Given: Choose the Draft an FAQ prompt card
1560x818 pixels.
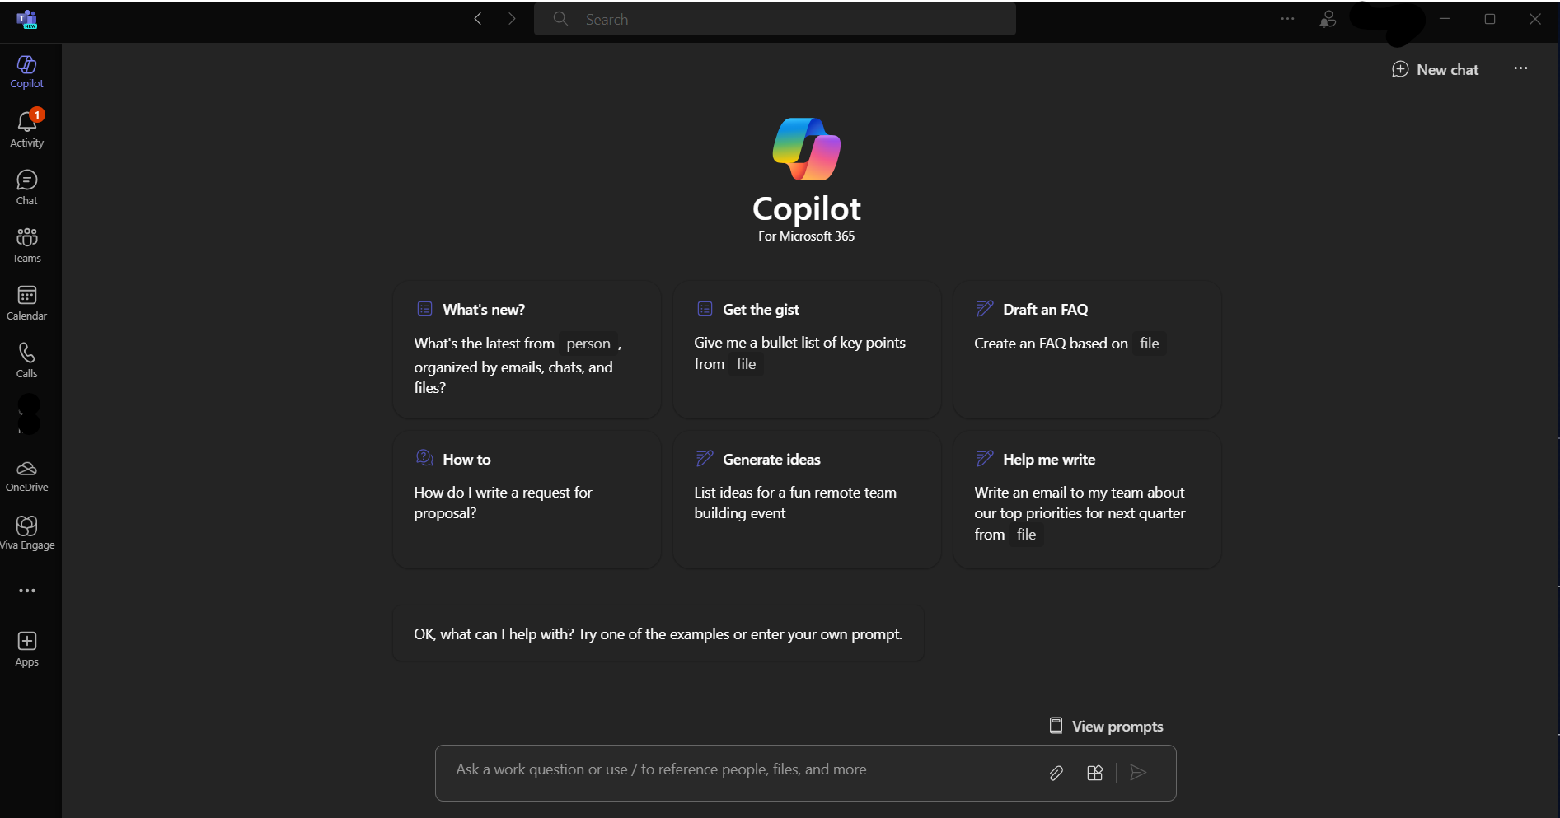Looking at the screenshot, I should [x=1087, y=350].
